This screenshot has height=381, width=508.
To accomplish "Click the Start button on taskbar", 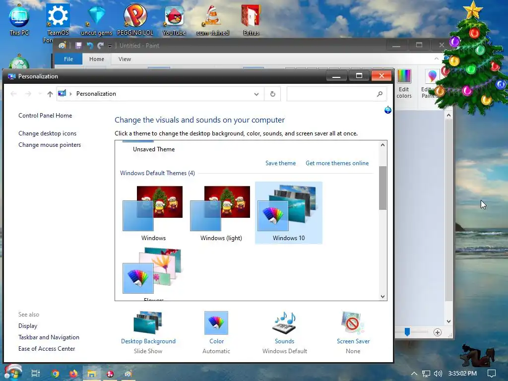I will pos(13,373).
